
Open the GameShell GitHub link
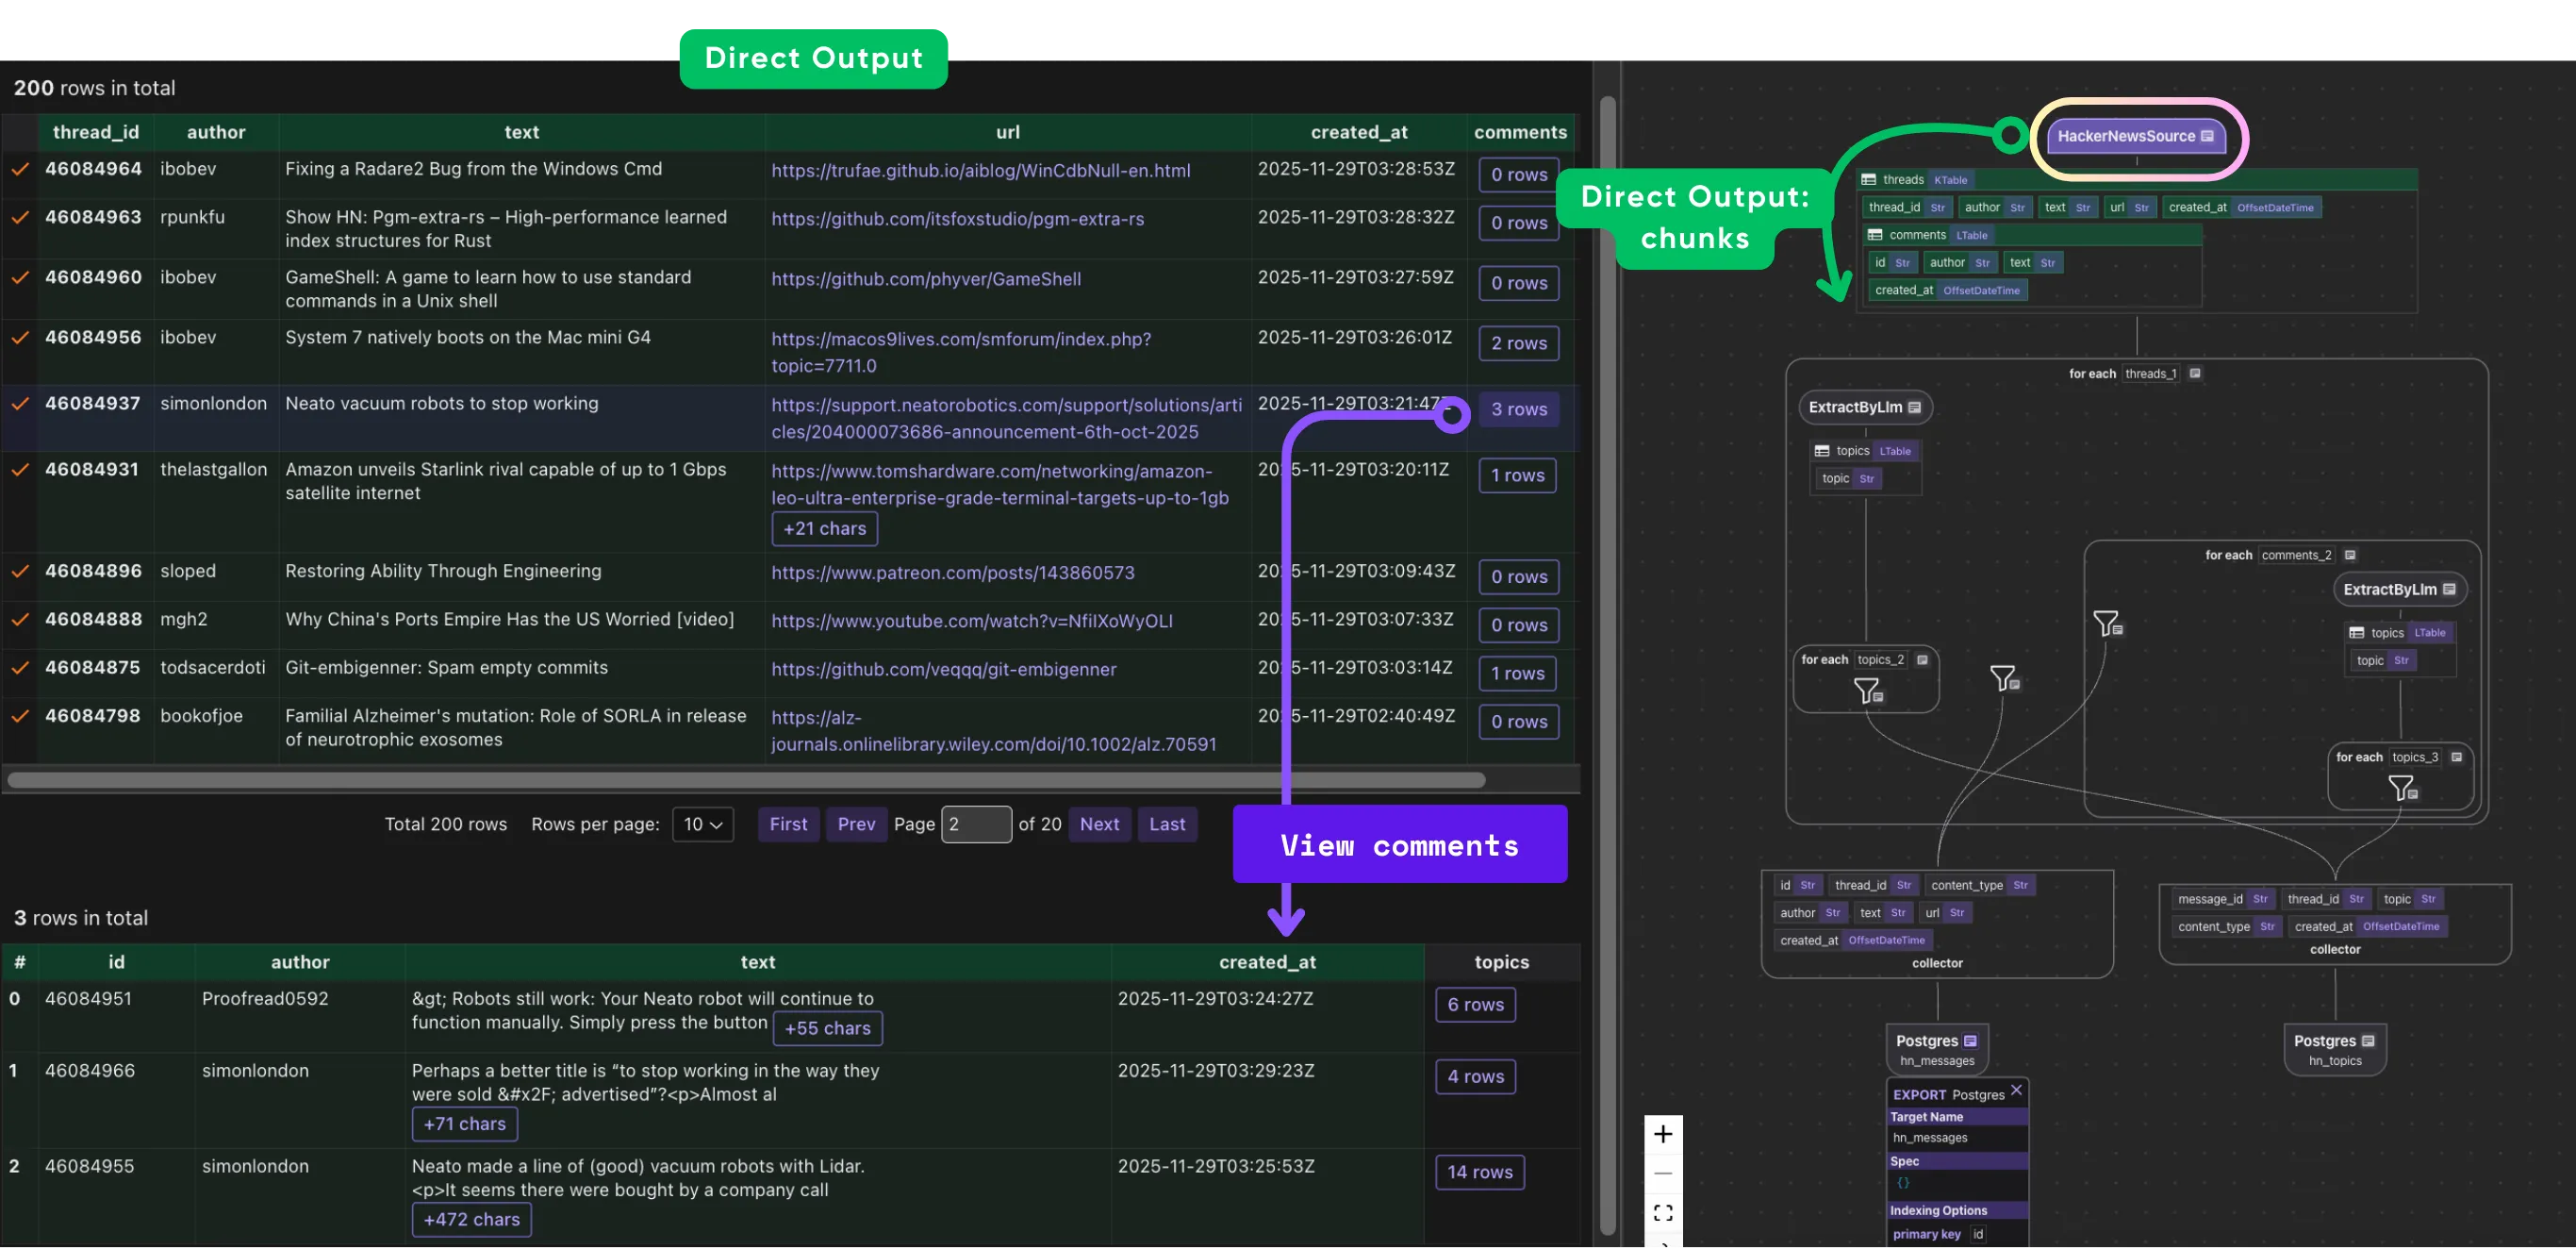(x=926, y=279)
